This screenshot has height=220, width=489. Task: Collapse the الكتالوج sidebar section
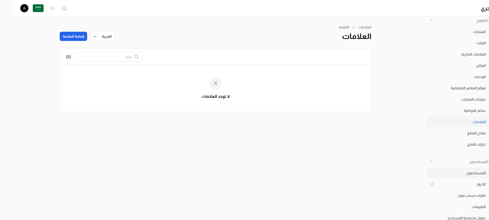(431, 20)
